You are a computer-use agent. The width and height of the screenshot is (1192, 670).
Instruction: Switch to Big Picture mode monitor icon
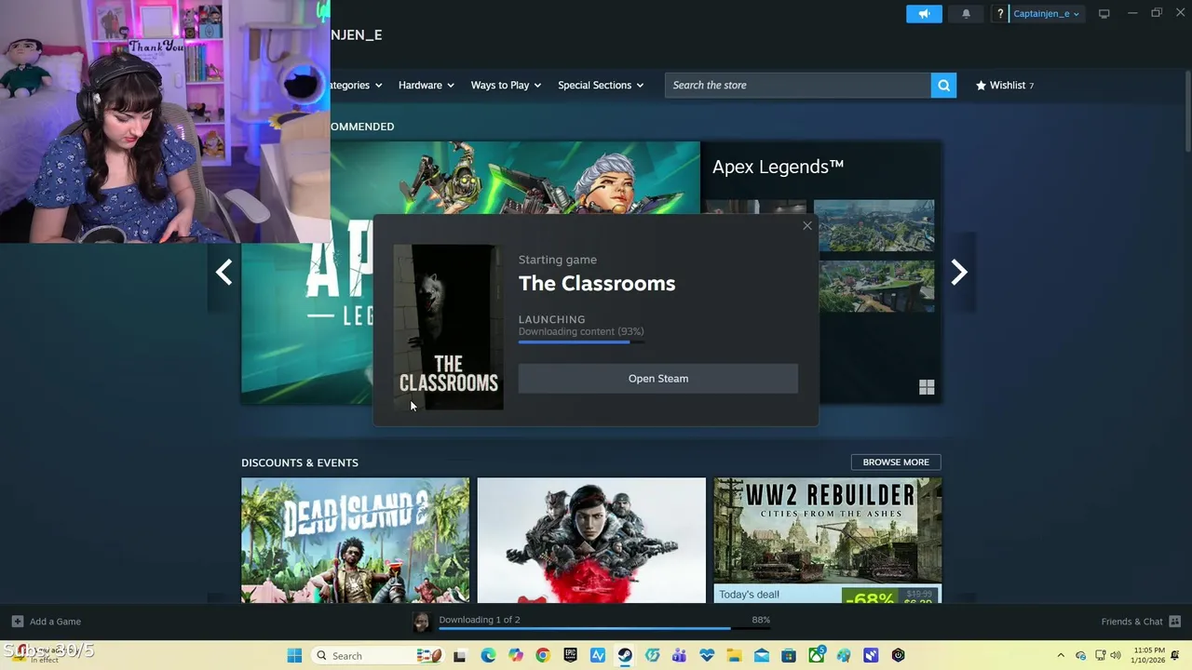click(1104, 14)
